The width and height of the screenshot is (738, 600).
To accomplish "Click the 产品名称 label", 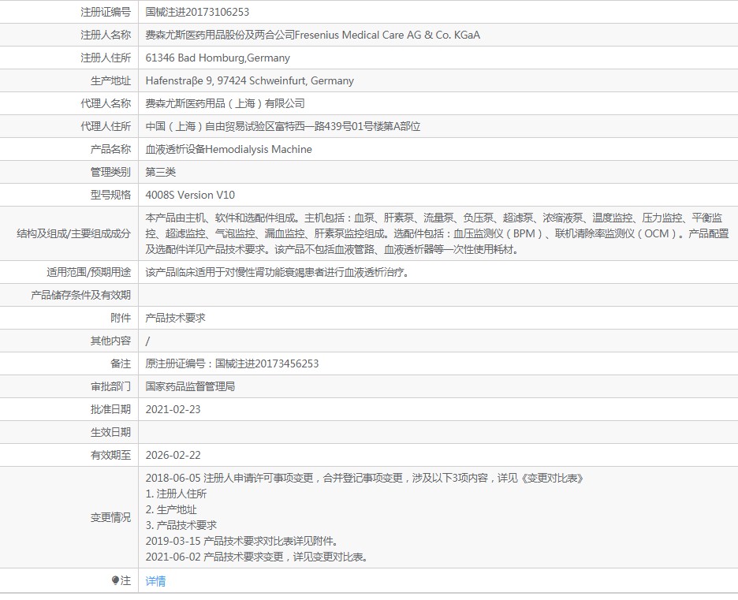I will (110, 149).
